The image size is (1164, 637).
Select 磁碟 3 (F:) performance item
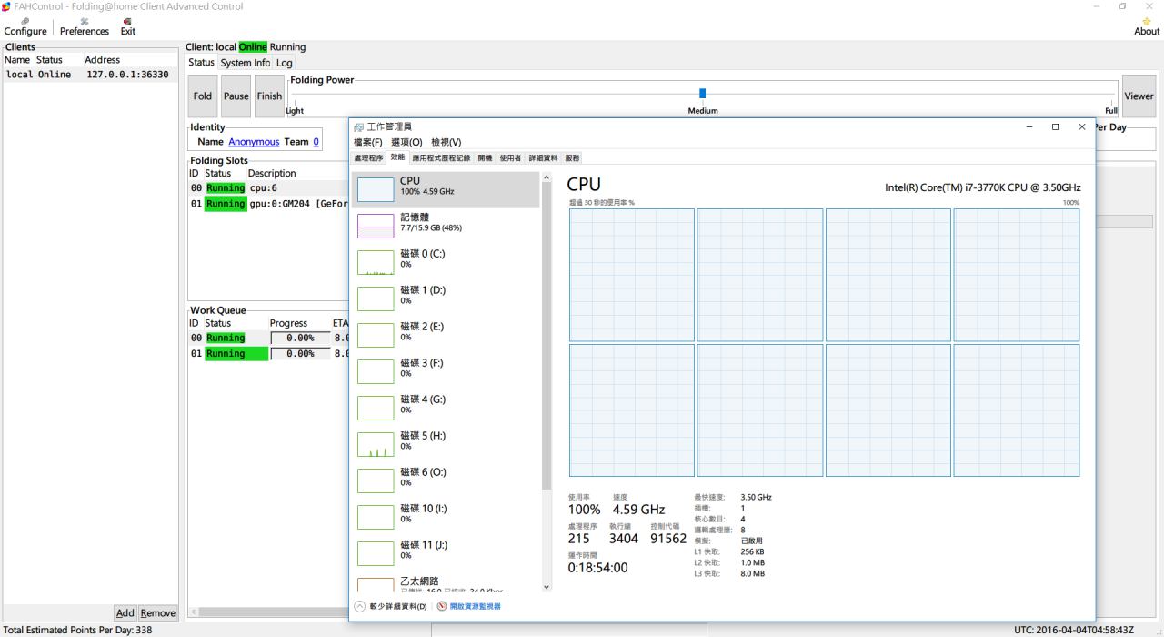pyautogui.click(x=446, y=371)
